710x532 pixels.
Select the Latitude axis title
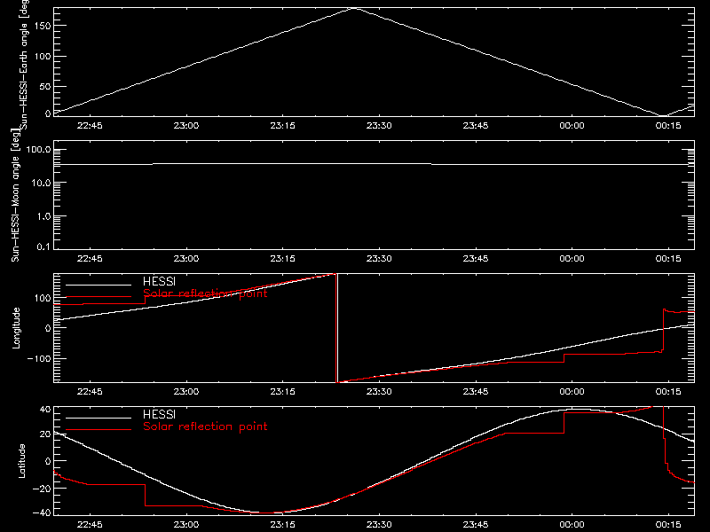click(x=21, y=461)
